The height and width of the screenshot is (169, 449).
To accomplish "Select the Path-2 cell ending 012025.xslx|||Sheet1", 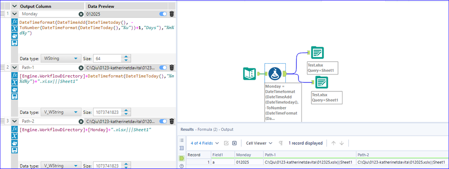I will 402,162.
